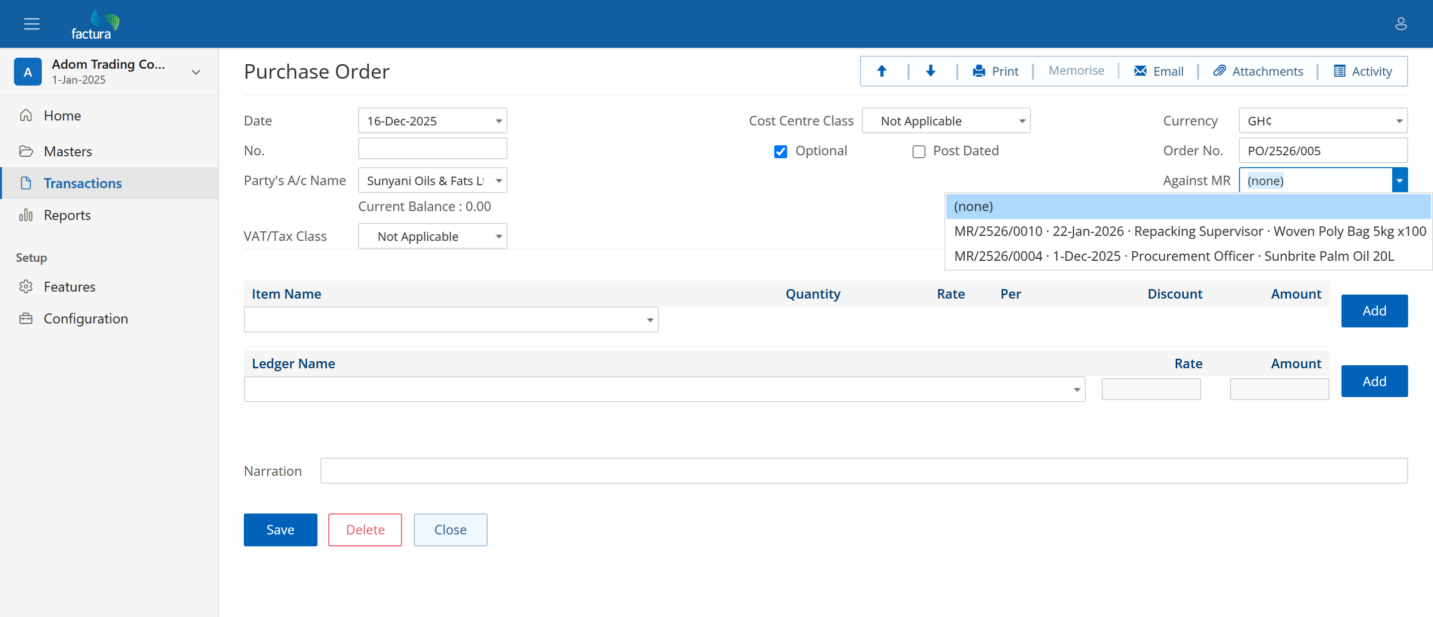Click Add button for ledger row
Screen dimensions: 1433x617
[1374, 381]
